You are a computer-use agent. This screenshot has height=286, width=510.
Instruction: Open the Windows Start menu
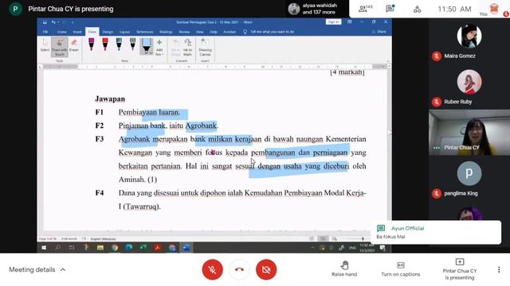[x=44, y=248]
